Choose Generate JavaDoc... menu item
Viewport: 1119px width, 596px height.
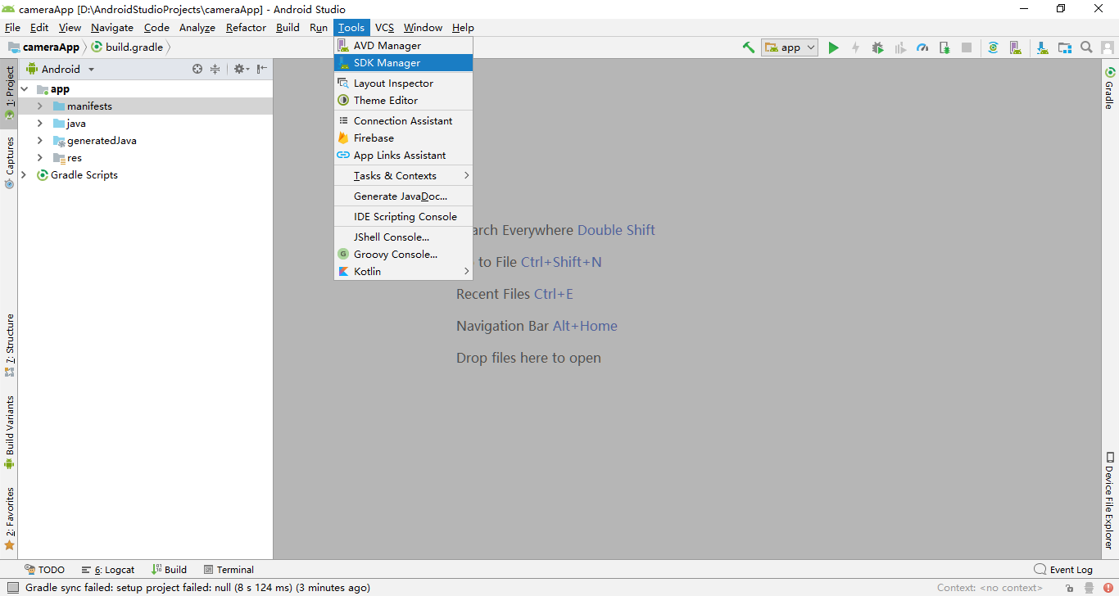pyautogui.click(x=403, y=196)
